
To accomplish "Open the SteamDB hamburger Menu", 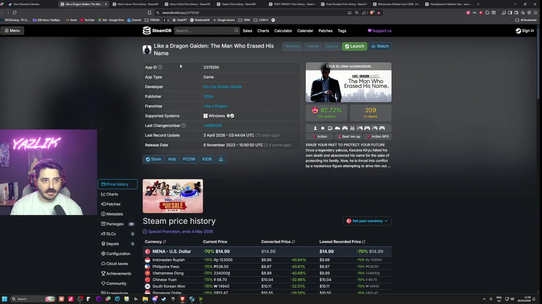I will pyautogui.click(x=12, y=30).
